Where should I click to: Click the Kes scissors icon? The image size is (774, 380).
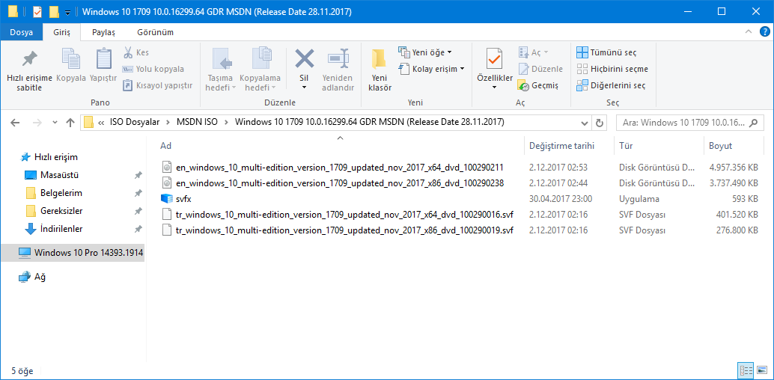point(128,52)
